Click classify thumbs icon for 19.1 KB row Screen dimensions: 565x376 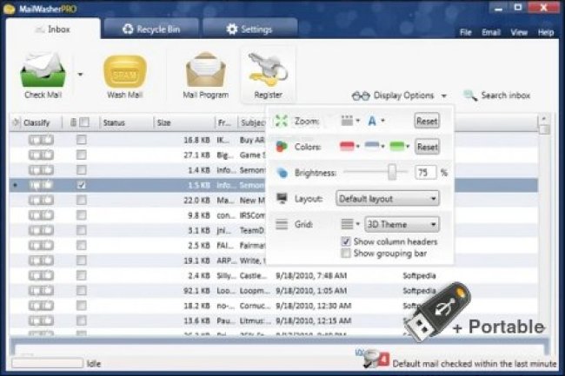tap(41, 261)
